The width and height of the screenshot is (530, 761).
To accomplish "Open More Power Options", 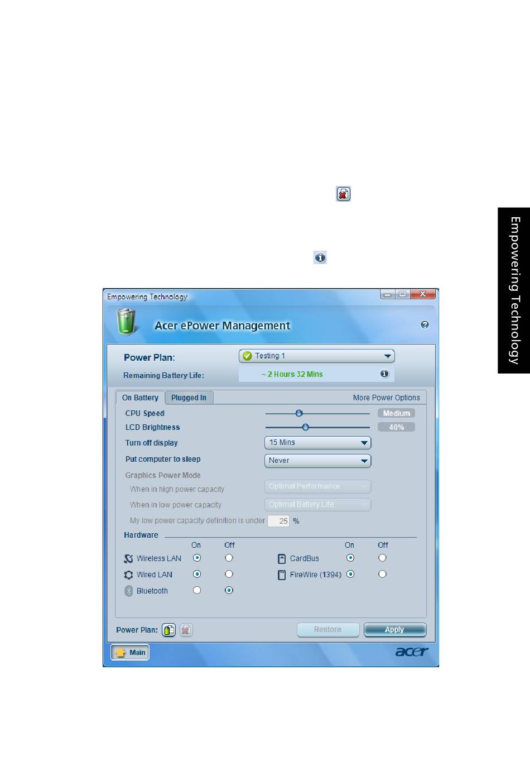I will pyautogui.click(x=387, y=398).
